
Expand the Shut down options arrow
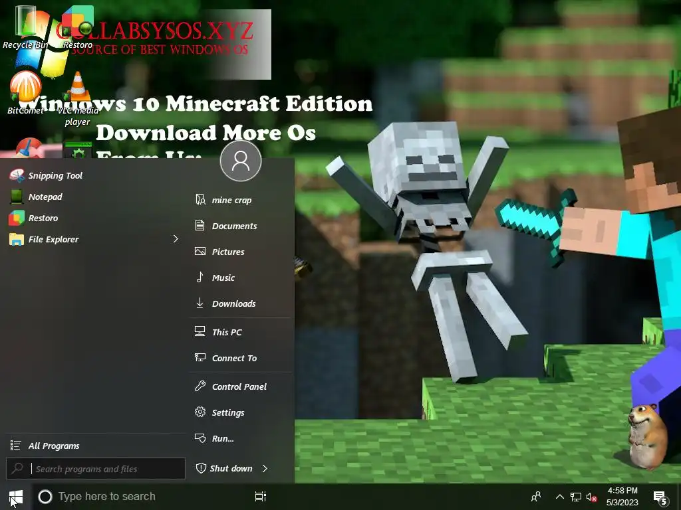click(x=265, y=468)
